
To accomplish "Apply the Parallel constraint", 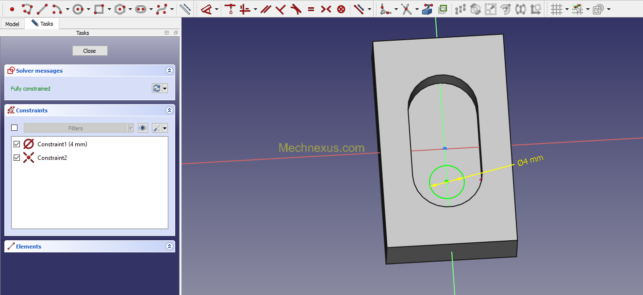I will [265, 9].
